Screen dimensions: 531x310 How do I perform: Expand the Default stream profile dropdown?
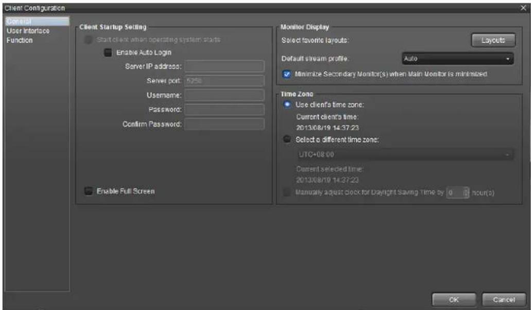tap(457, 59)
